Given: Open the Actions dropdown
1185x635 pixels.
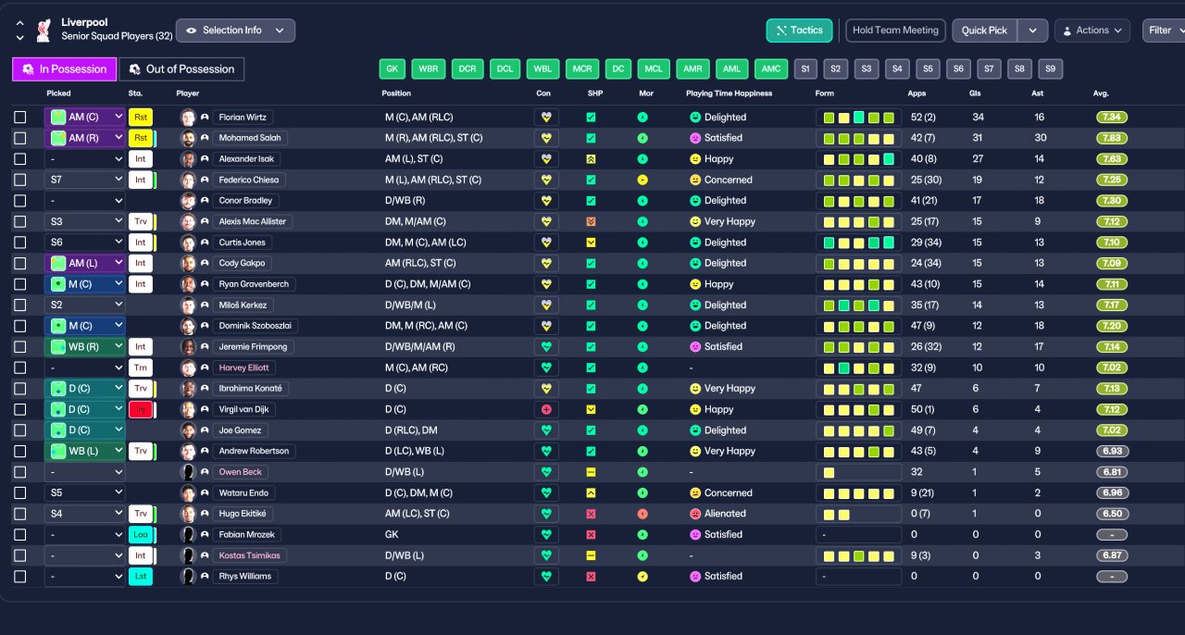Looking at the screenshot, I should click(1092, 31).
